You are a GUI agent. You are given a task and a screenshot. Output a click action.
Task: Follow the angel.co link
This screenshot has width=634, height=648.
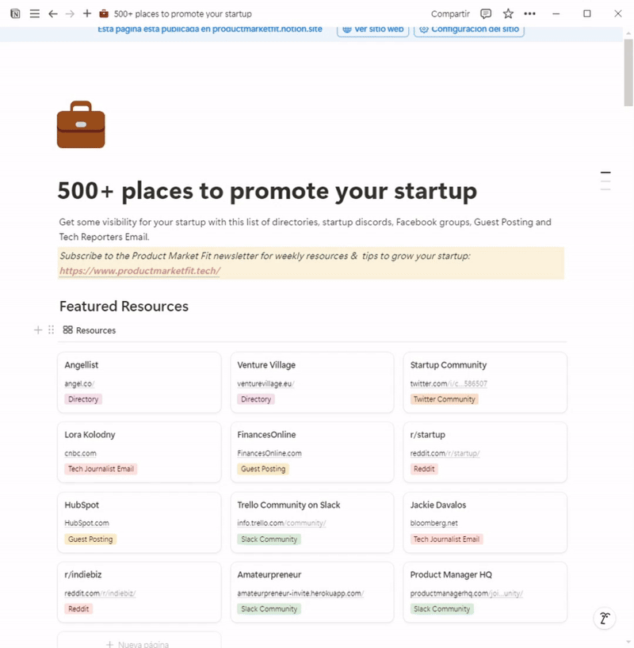pos(79,383)
